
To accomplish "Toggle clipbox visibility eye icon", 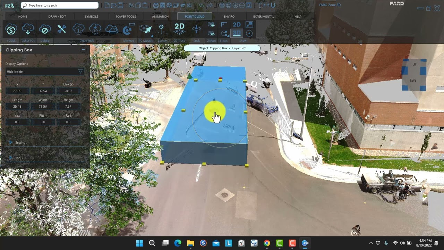I will [211, 33].
